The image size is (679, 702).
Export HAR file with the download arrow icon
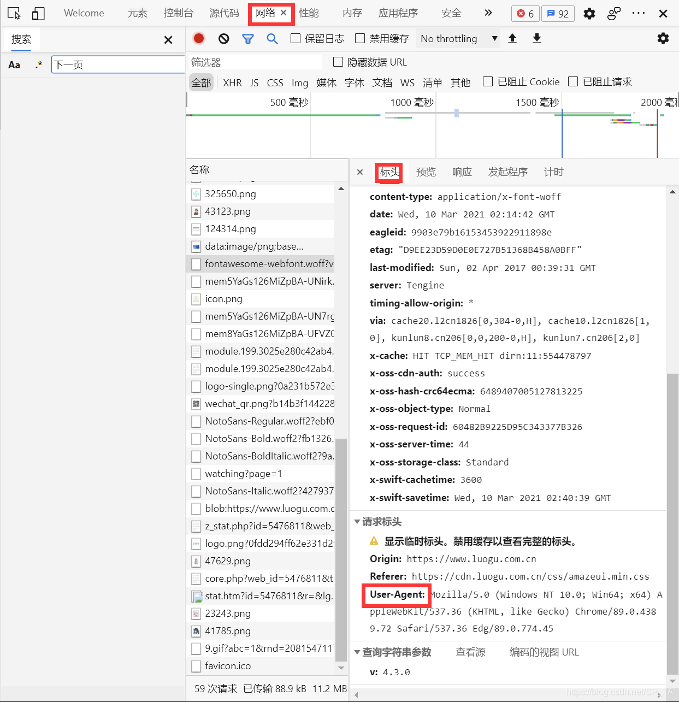tap(537, 38)
